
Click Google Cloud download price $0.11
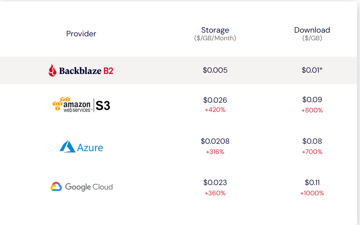coord(312,182)
